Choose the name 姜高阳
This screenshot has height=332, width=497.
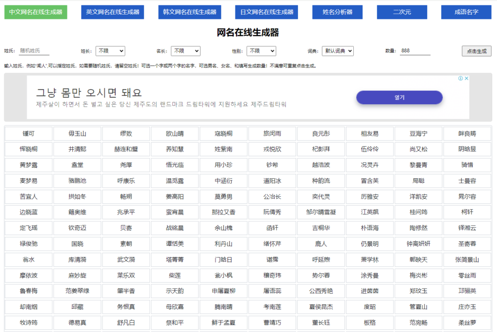point(174,197)
